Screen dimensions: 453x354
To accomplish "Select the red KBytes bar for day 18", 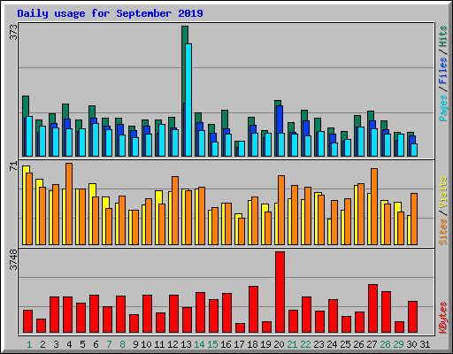I will click(253, 310).
